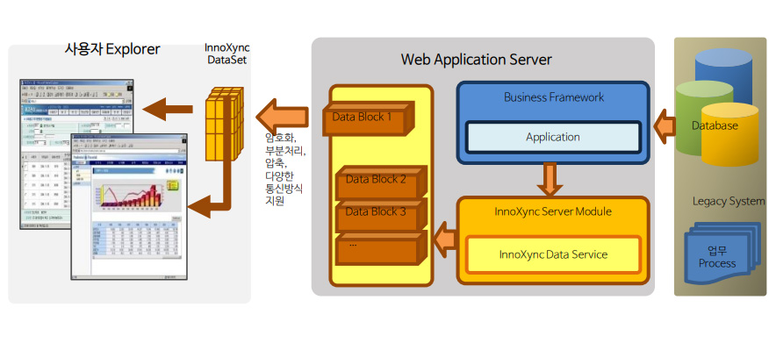Open the upper form browser window thumbnail
769x350 pixels.
pyautogui.click(x=76, y=154)
